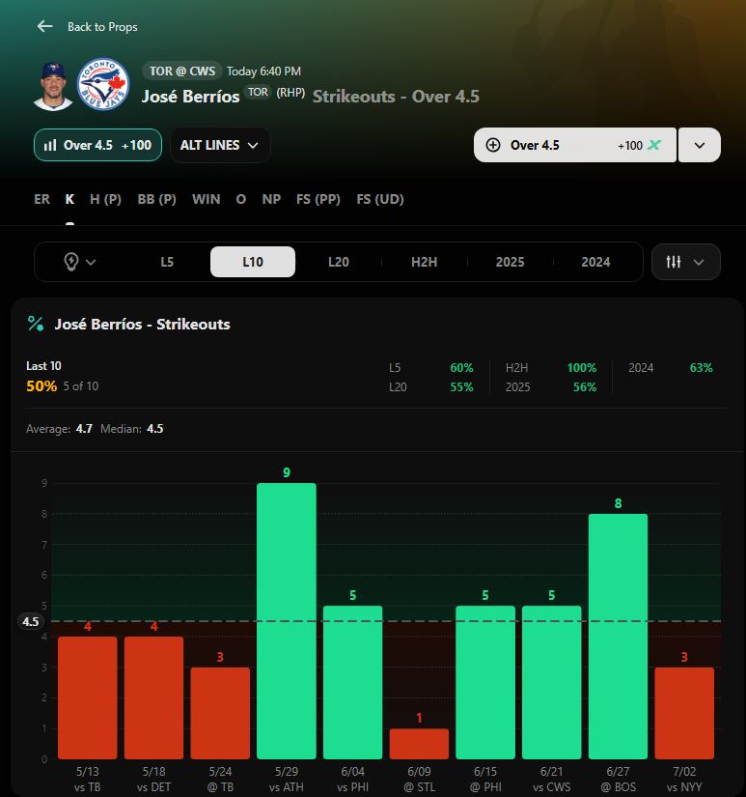Click the 6/15 @ PHI bar

pyautogui.click(x=485, y=682)
